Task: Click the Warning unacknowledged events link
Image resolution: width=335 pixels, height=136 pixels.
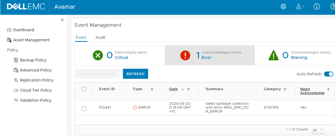Action: point(299,58)
